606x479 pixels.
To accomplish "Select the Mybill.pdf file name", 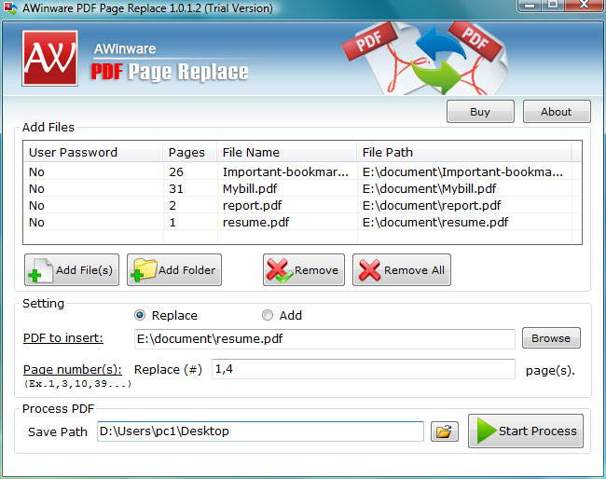I will pyautogui.click(x=250, y=189).
